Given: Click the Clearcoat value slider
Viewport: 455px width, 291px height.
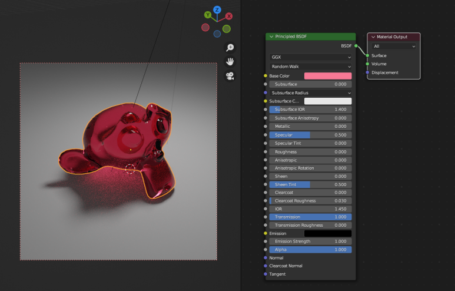Looking at the screenshot, I should (310, 193).
